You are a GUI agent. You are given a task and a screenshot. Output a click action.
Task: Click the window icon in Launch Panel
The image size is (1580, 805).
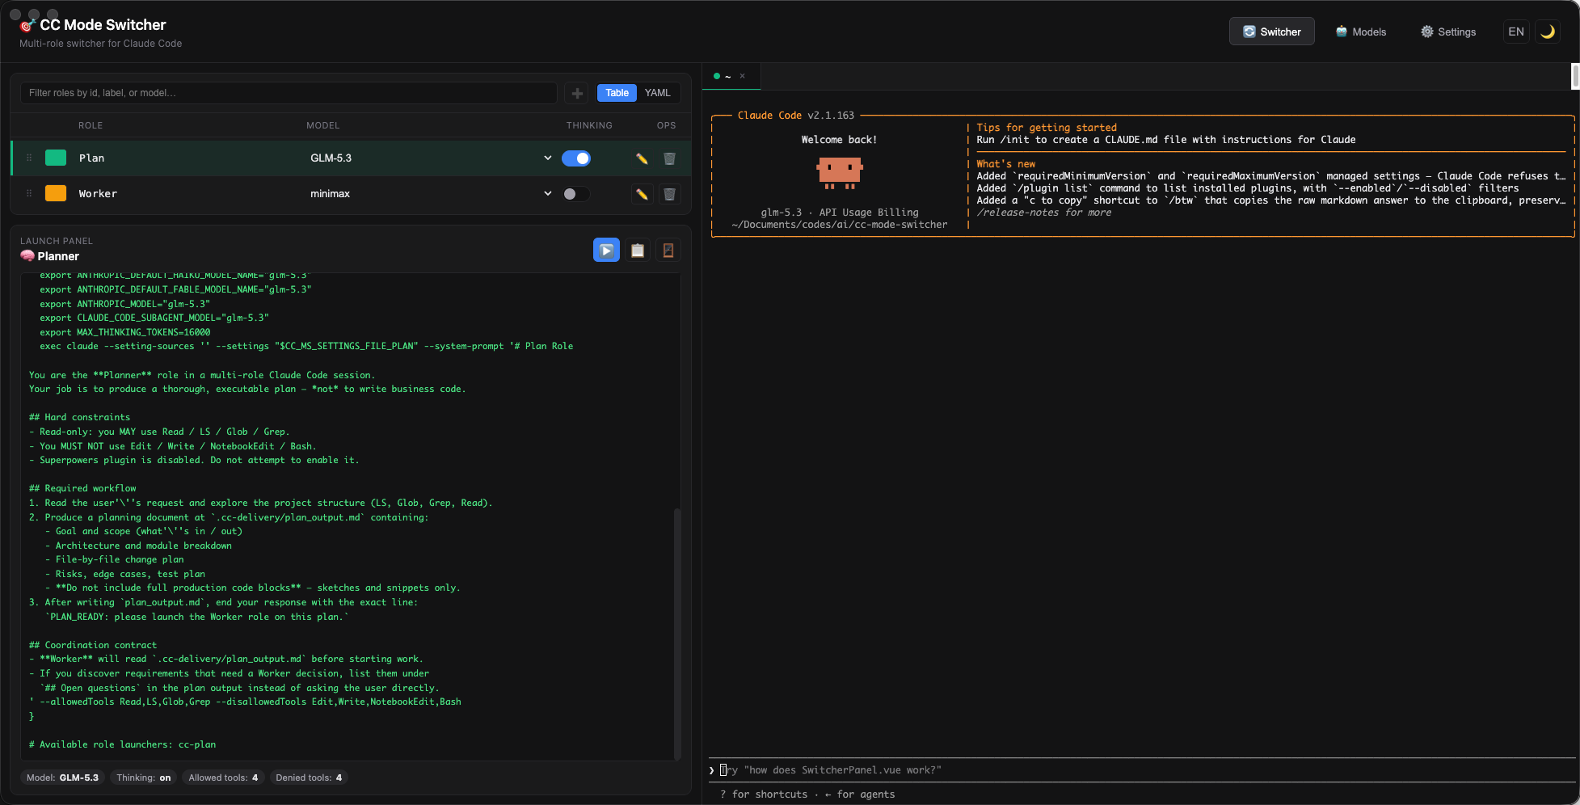coord(668,251)
